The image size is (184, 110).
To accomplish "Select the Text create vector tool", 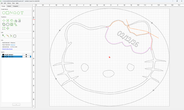I will (22, 13).
